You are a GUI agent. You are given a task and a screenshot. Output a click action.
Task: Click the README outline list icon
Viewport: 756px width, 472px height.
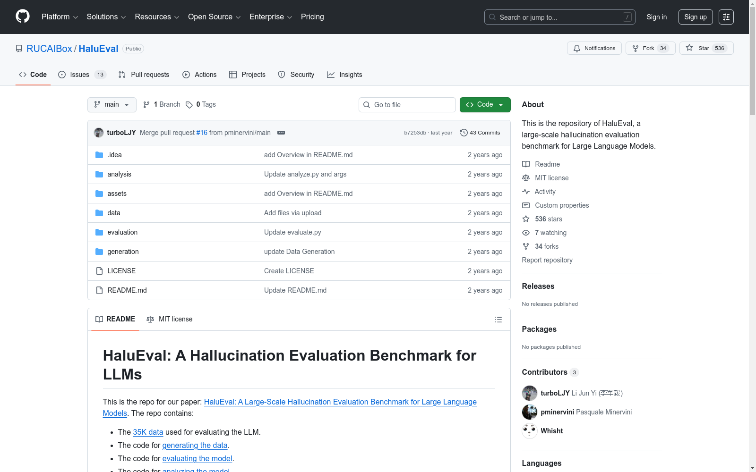coord(498,320)
